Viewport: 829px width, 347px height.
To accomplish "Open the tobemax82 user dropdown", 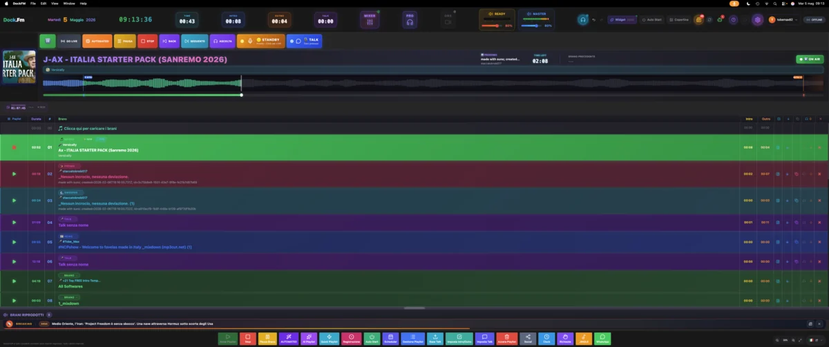I will [x=783, y=19].
